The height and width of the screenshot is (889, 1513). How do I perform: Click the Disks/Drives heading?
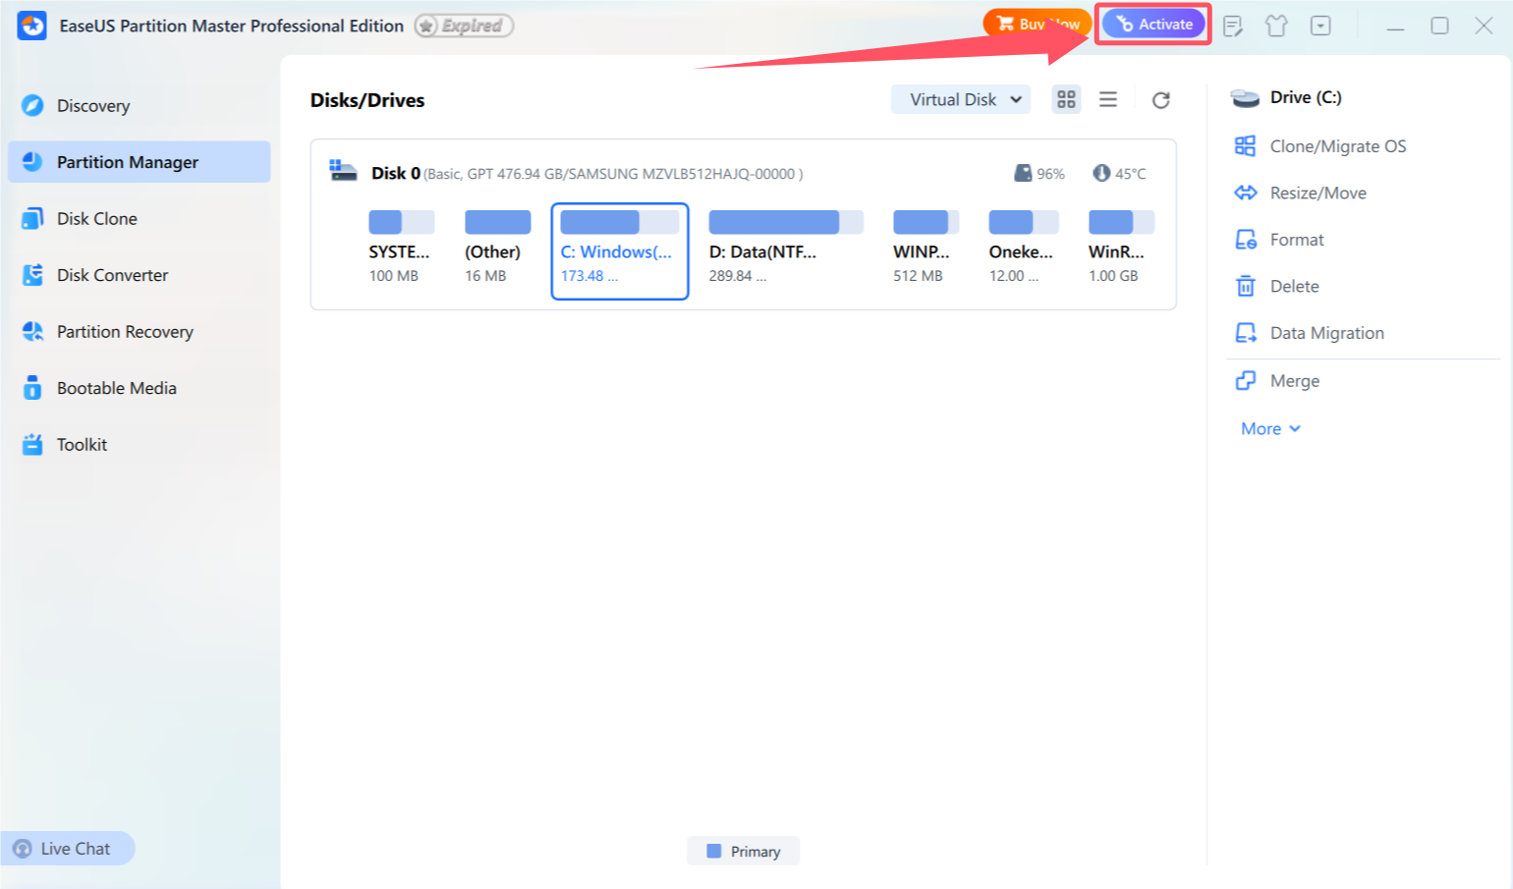point(367,100)
